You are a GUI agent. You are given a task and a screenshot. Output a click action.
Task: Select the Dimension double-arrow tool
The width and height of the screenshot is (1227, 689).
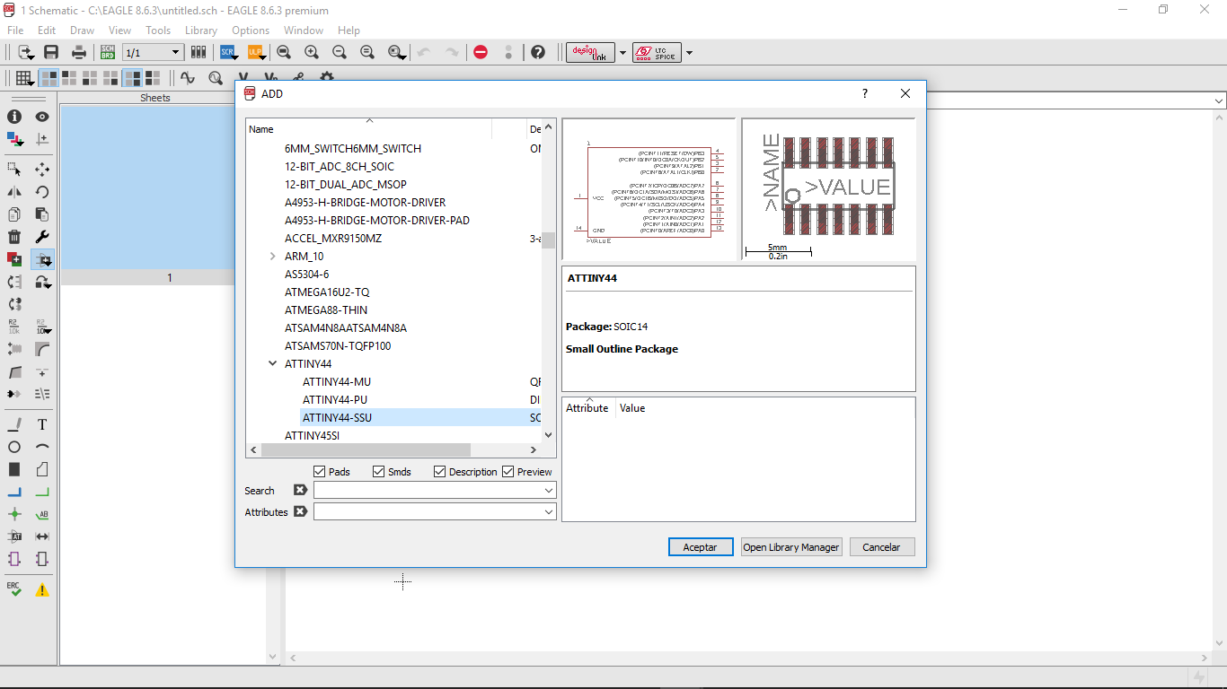[x=42, y=536]
